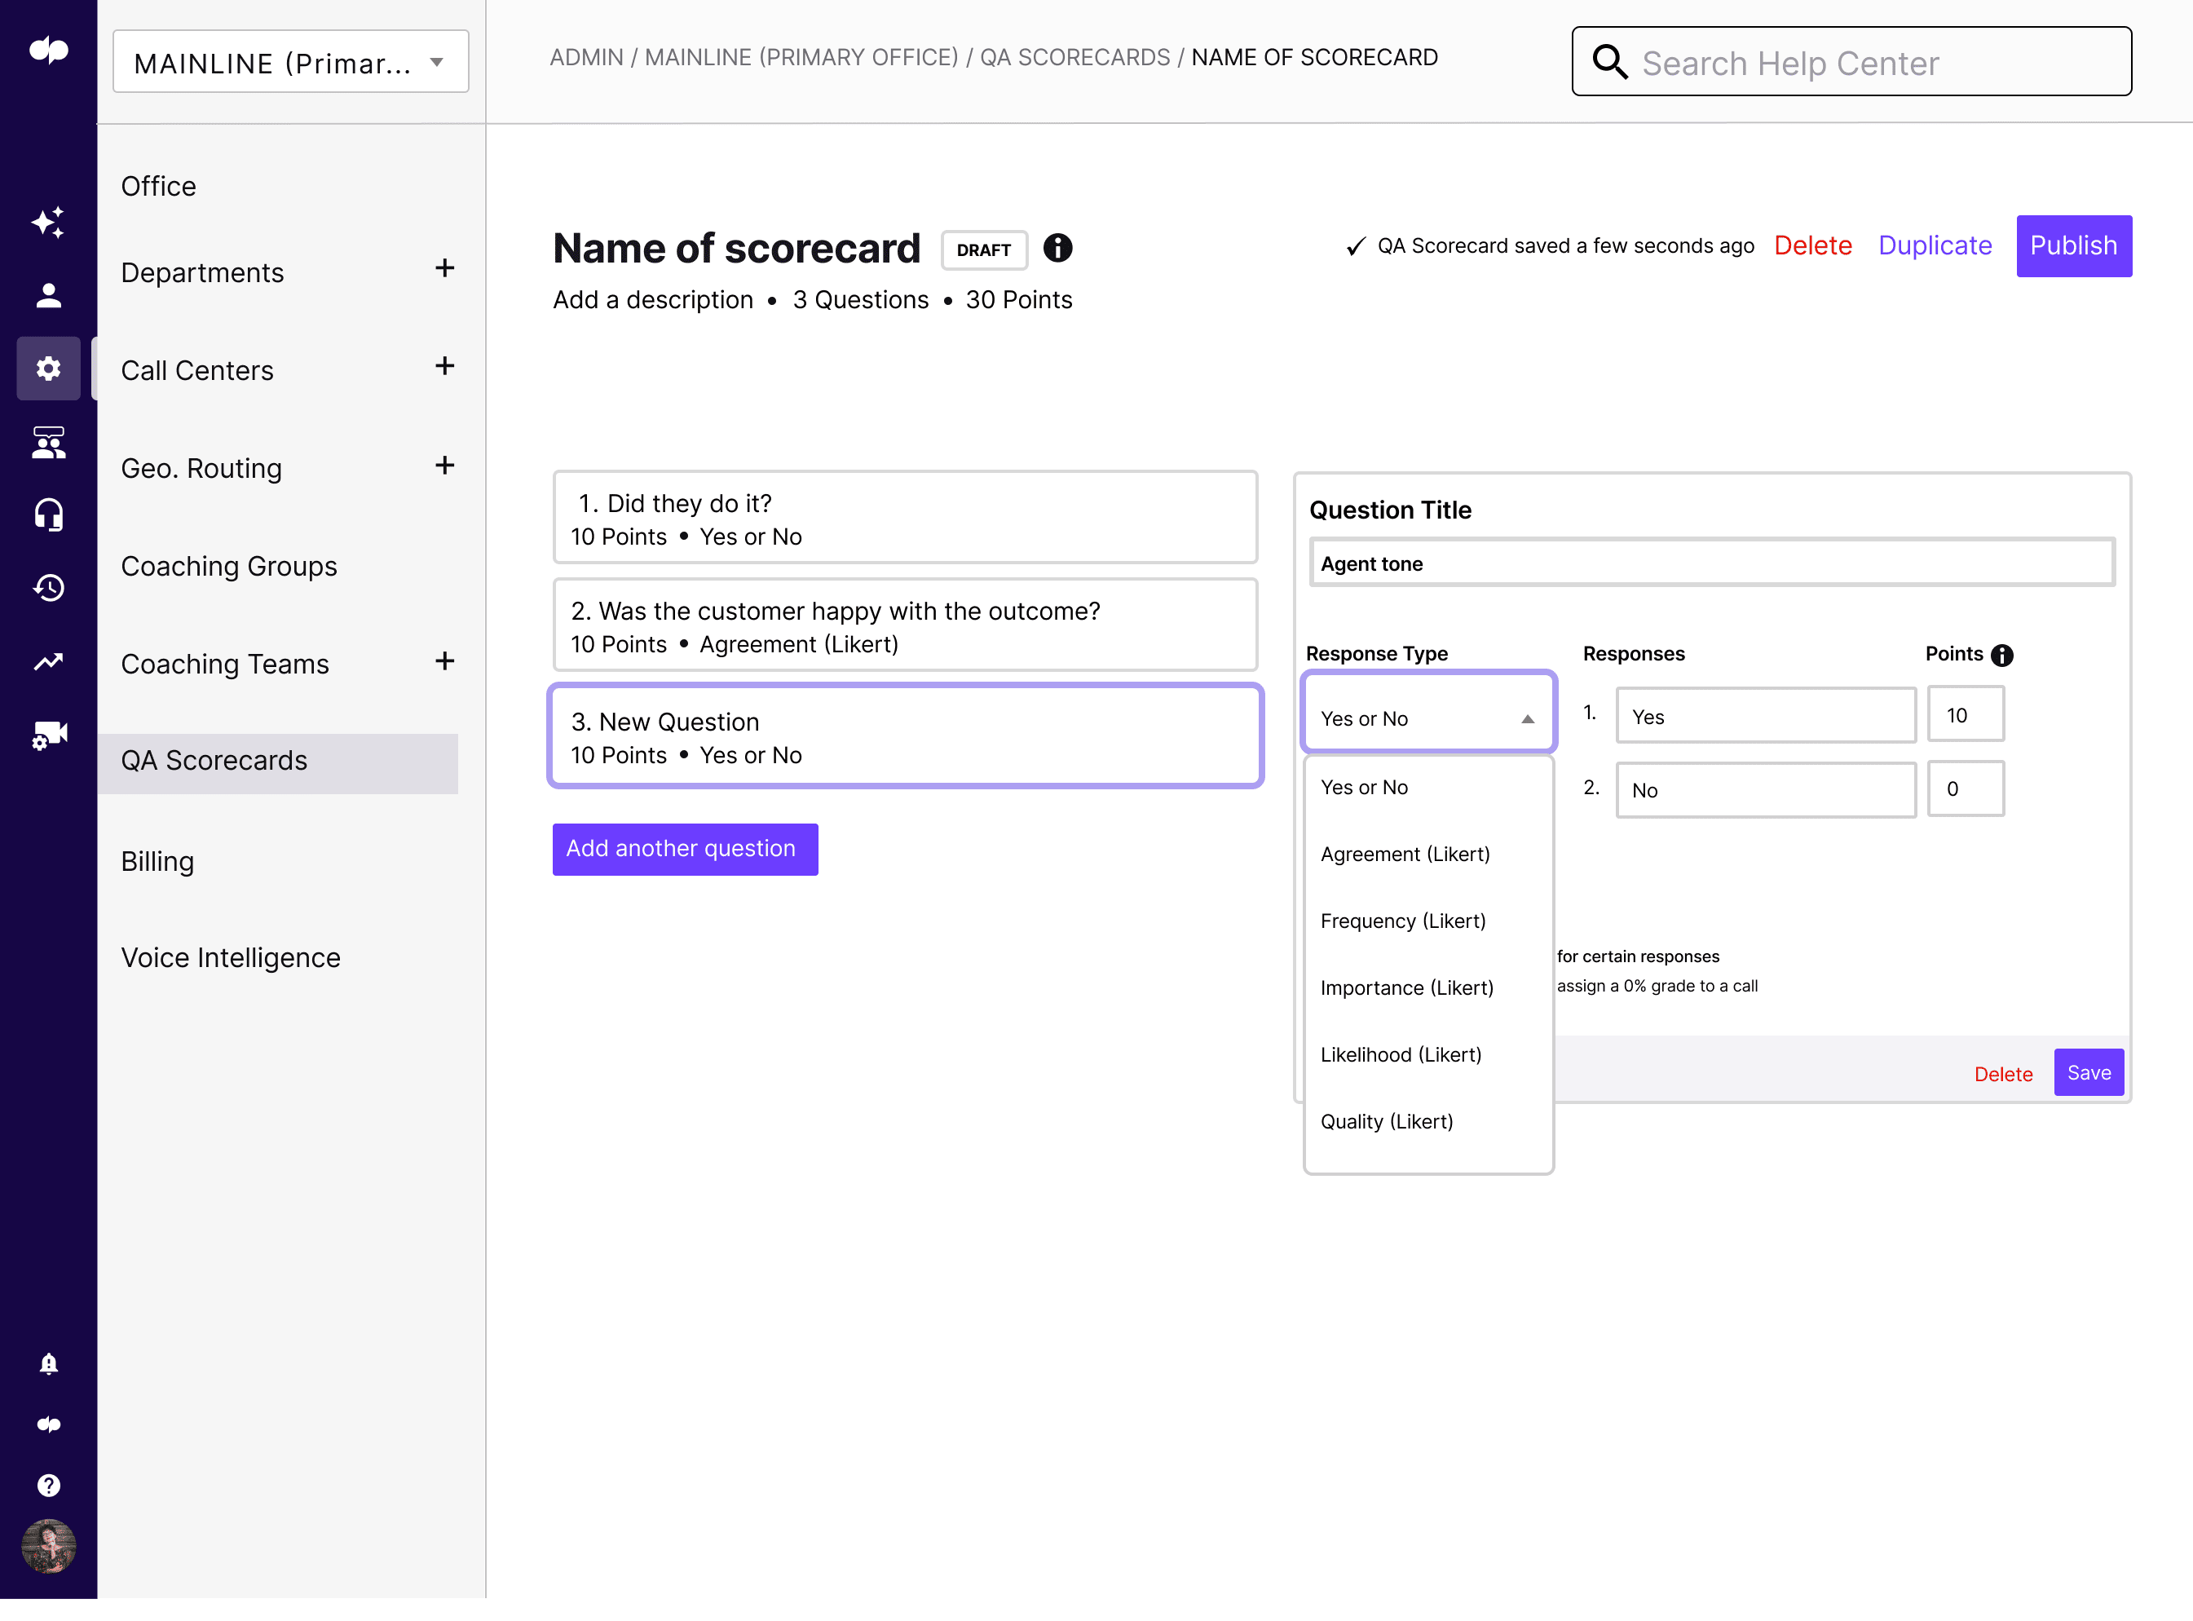Click the Points info icon

(x=2001, y=655)
